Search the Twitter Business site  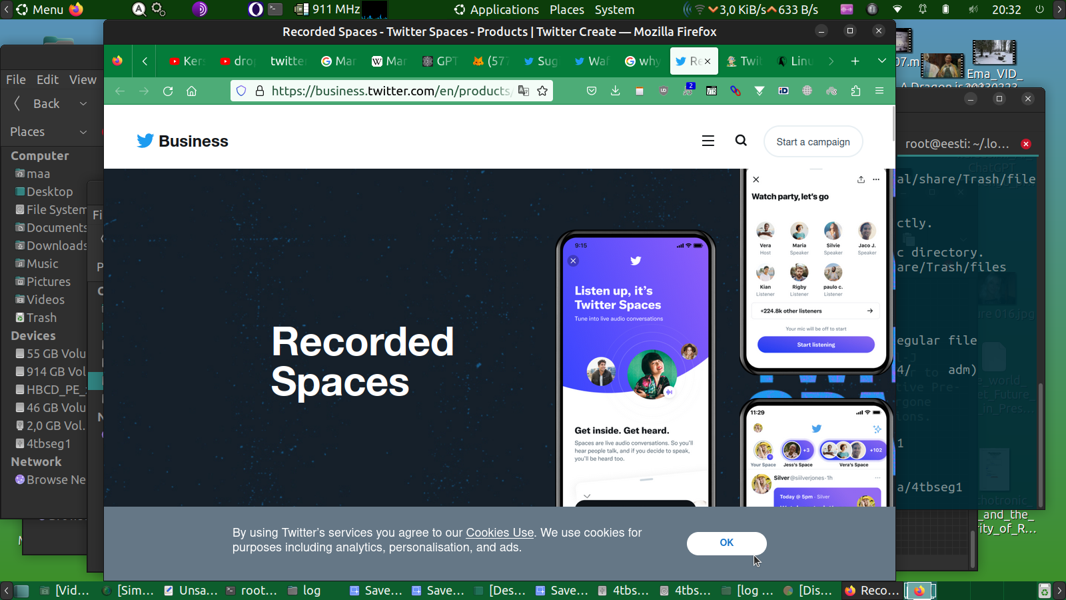coord(741,141)
